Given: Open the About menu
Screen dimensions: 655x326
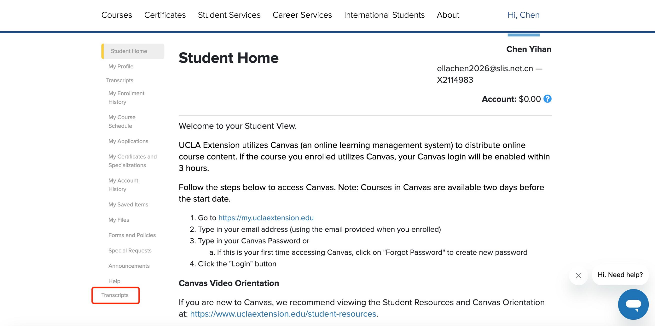Looking at the screenshot, I should [448, 15].
